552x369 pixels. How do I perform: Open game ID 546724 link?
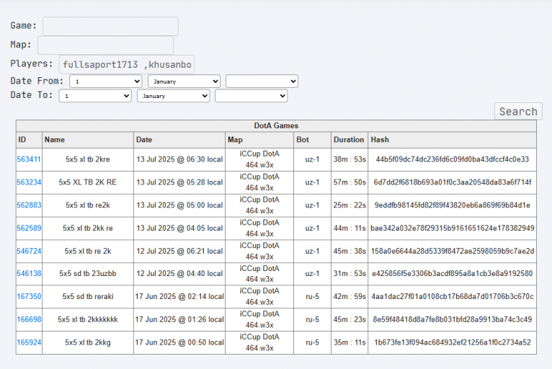pos(29,251)
